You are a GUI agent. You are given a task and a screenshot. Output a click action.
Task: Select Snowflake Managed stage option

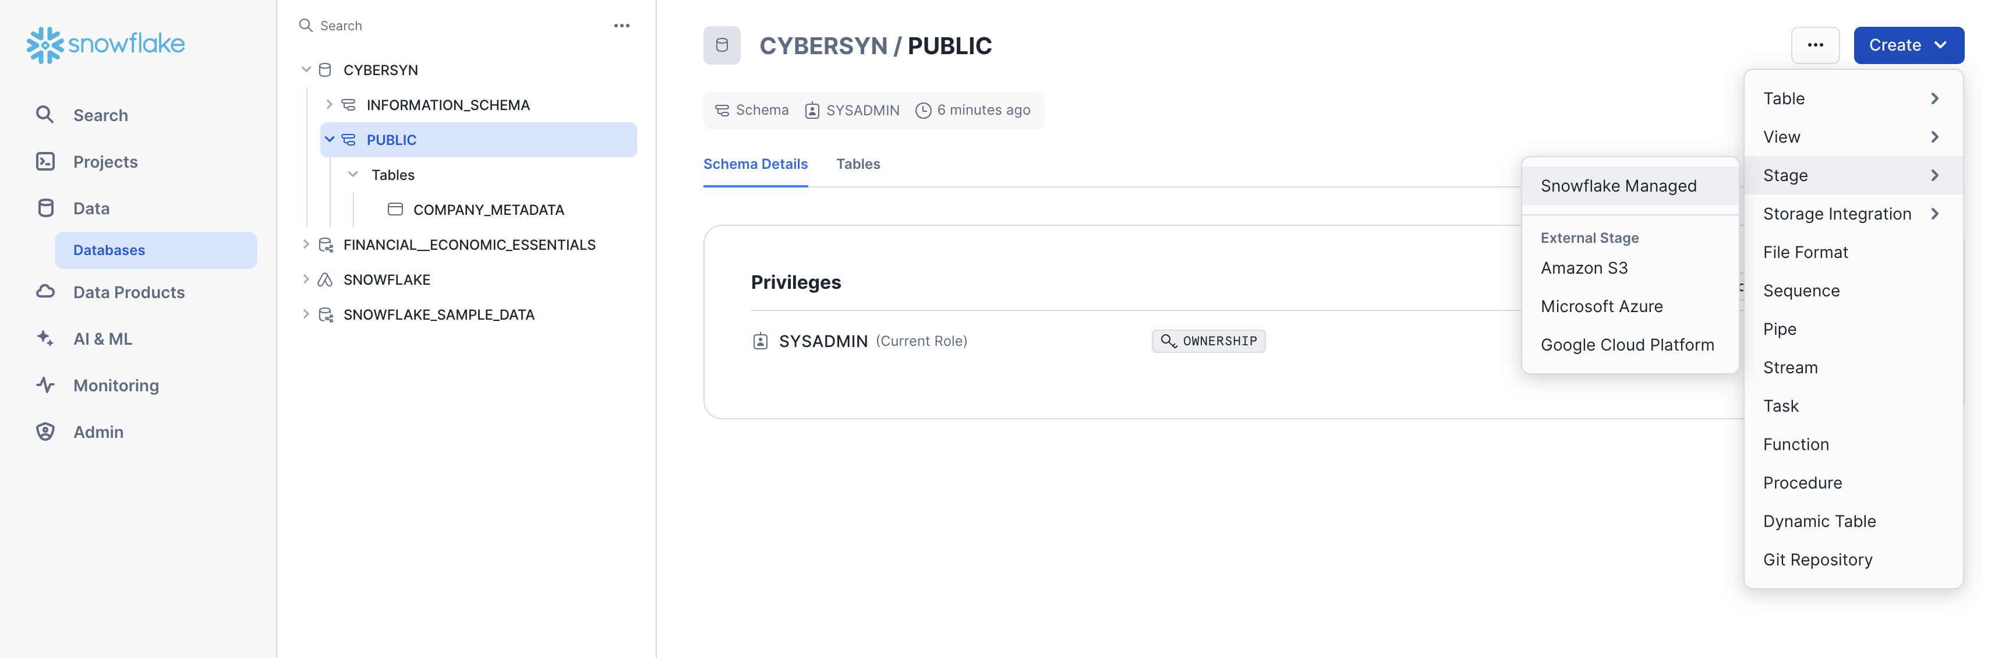click(x=1618, y=186)
